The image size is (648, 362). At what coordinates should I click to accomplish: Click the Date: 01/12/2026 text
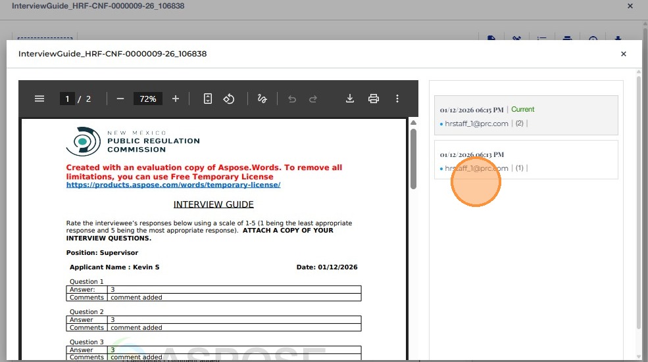[327, 267]
